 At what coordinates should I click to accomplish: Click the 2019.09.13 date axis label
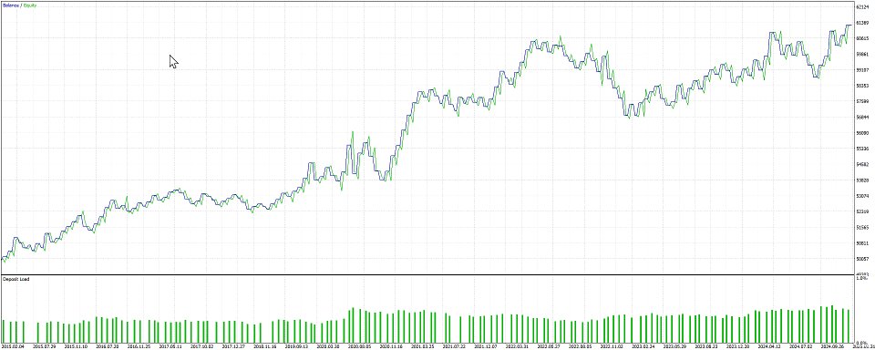(x=296, y=346)
